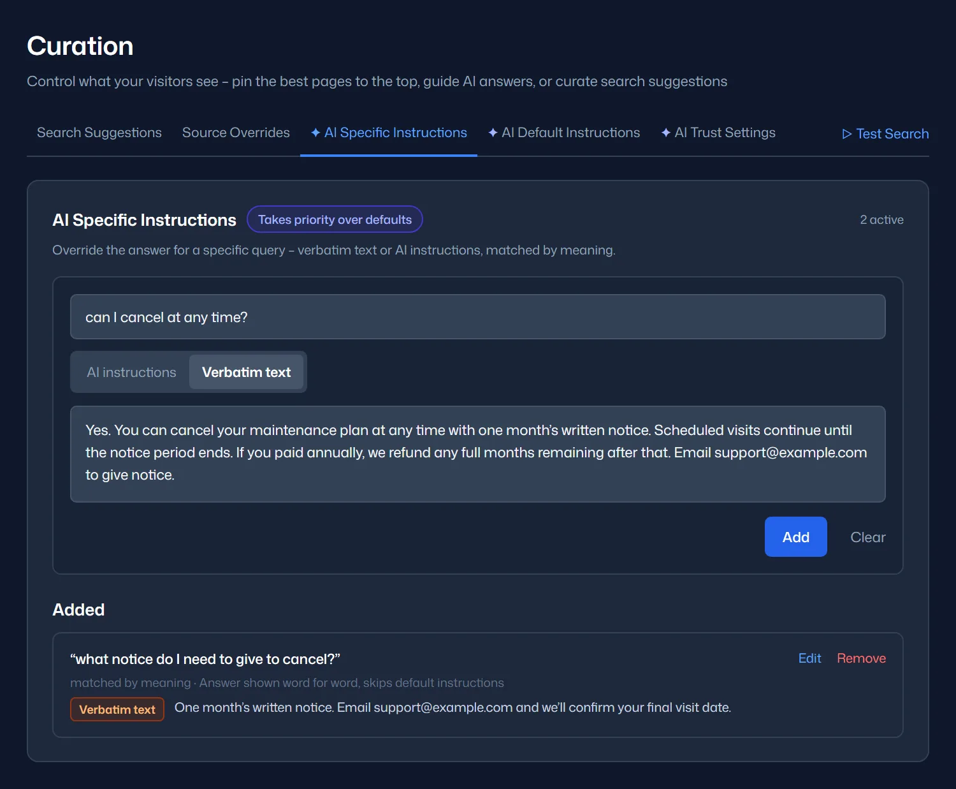Click the 'Curation' page title
The height and width of the screenshot is (789, 956).
pos(80,46)
